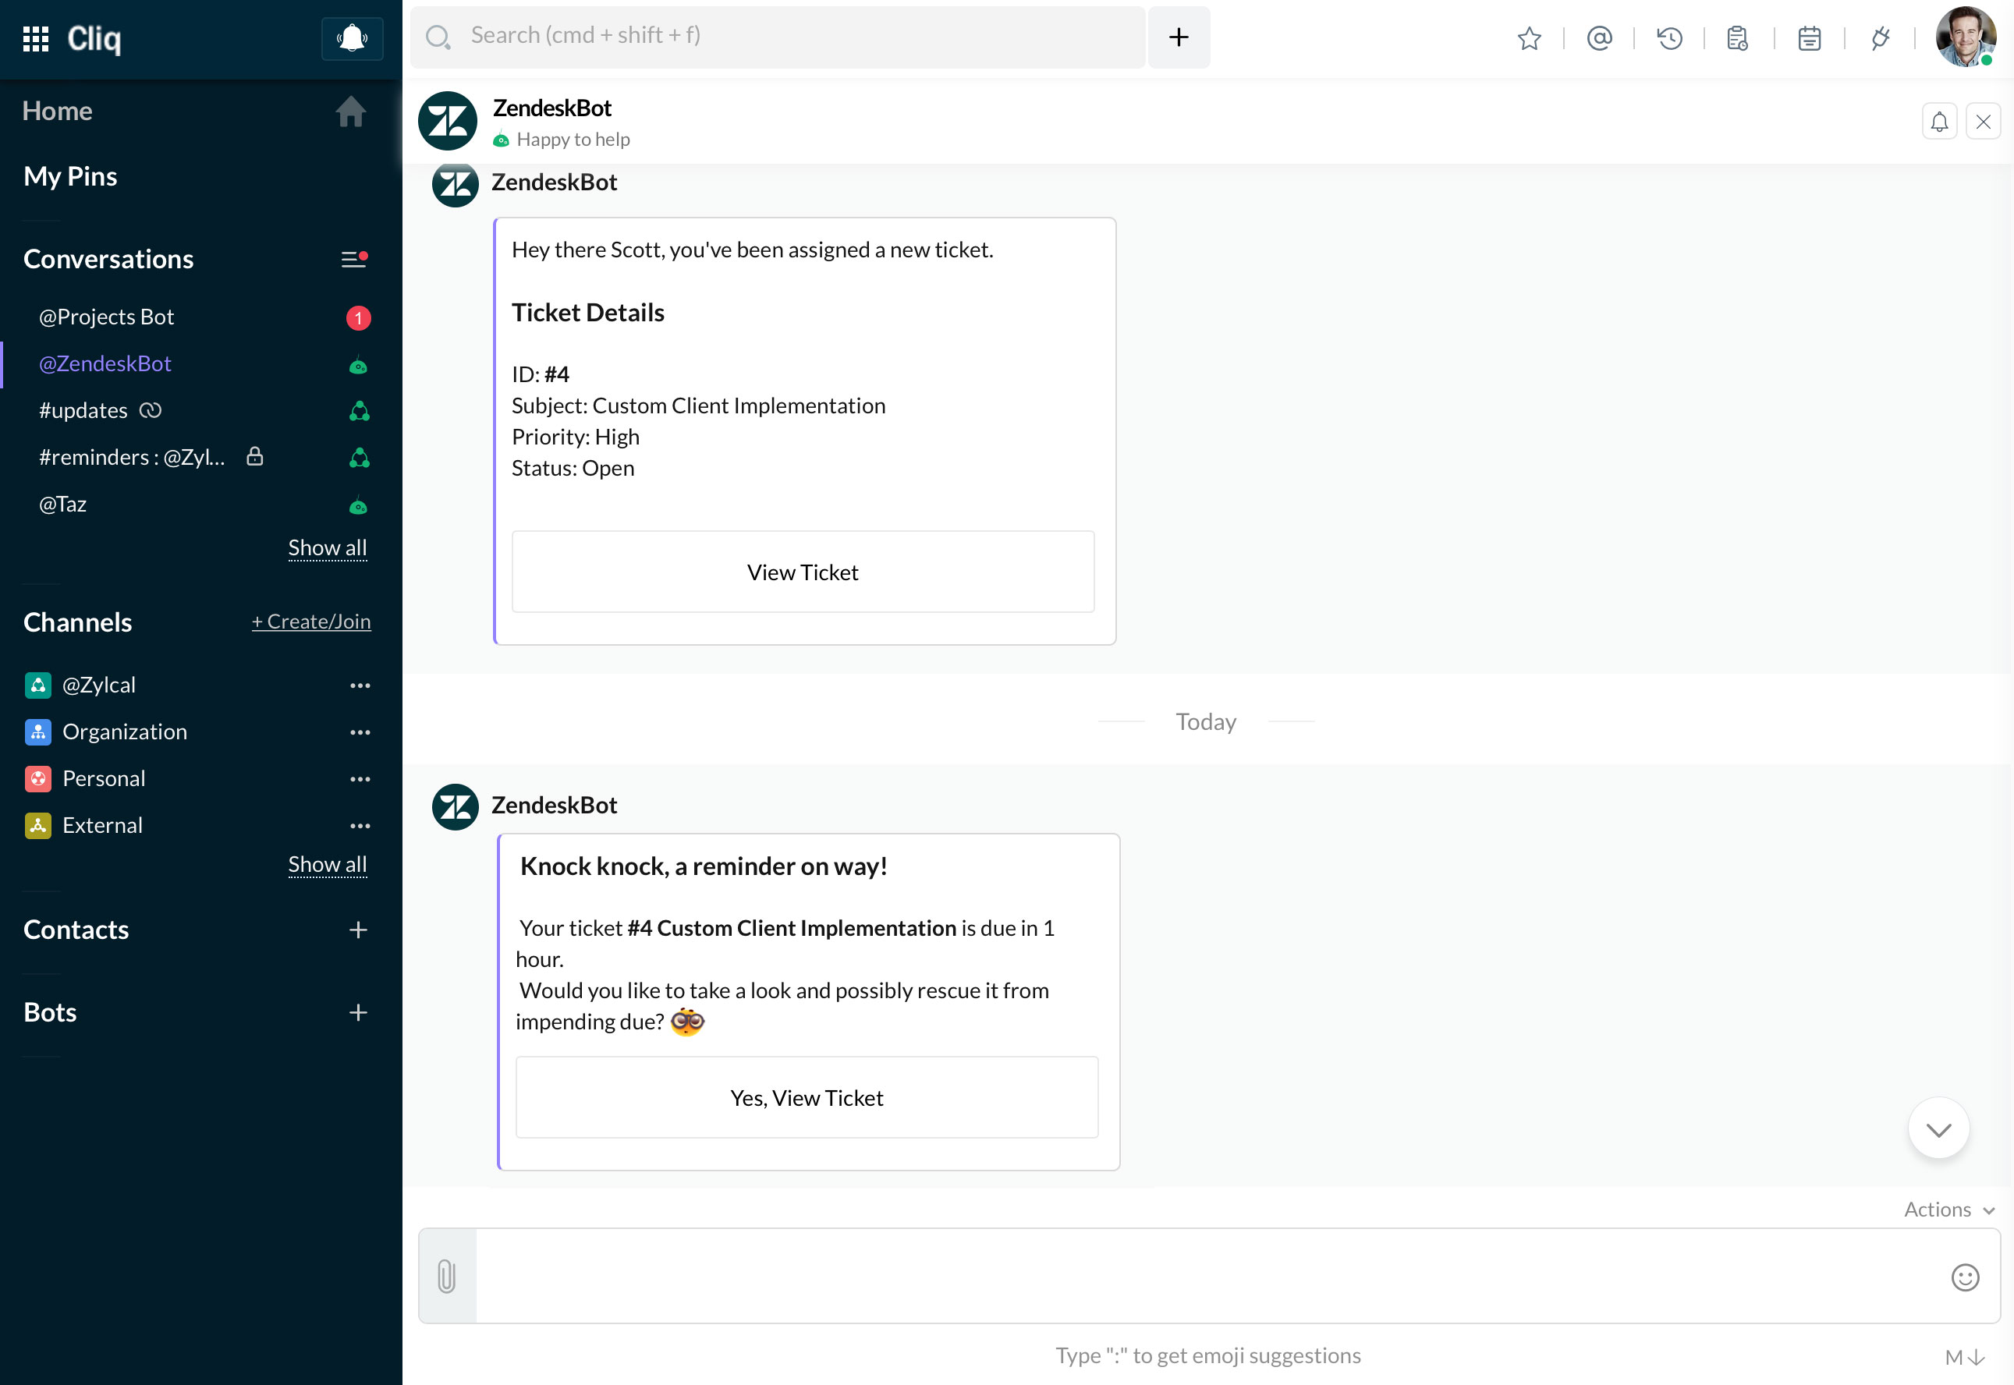This screenshot has height=1385, width=2014.
Task: Click the Bots heading
Action: [51, 1013]
